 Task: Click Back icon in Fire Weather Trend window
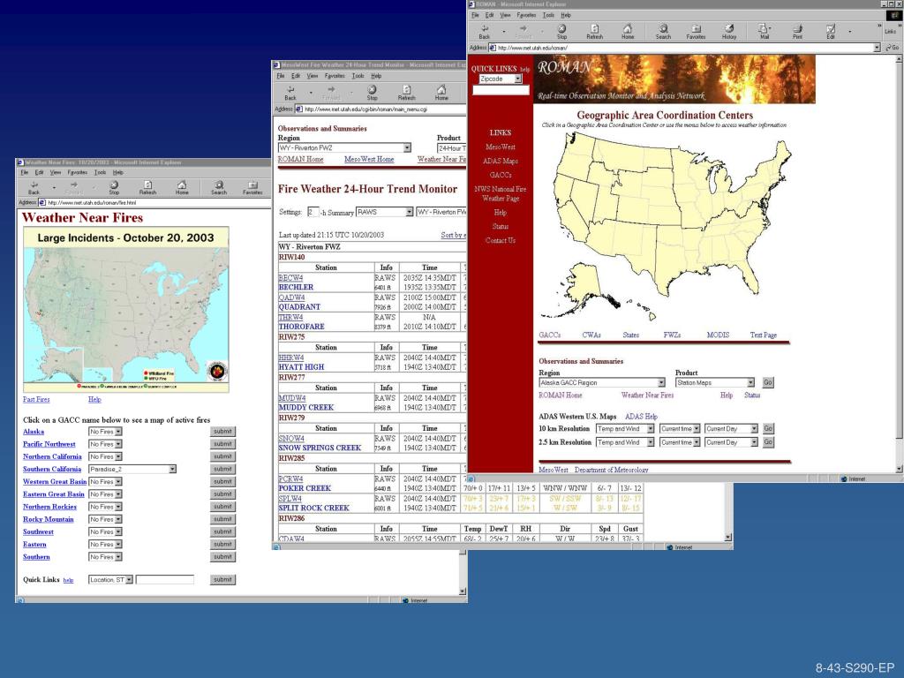290,91
